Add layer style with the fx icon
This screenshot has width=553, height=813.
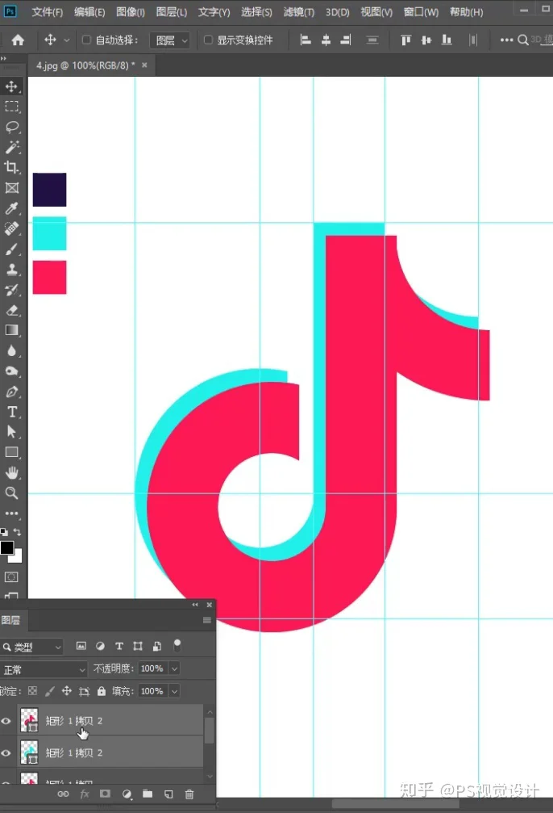tap(85, 794)
